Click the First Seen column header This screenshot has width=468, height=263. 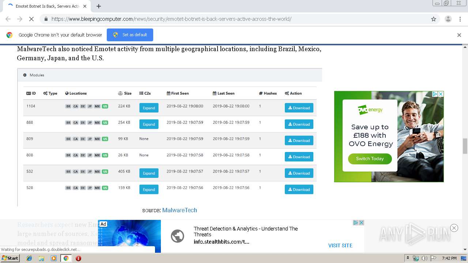[x=178, y=93]
